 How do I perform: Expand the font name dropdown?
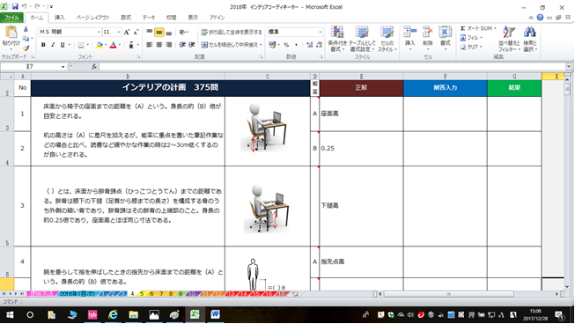(x=99, y=33)
